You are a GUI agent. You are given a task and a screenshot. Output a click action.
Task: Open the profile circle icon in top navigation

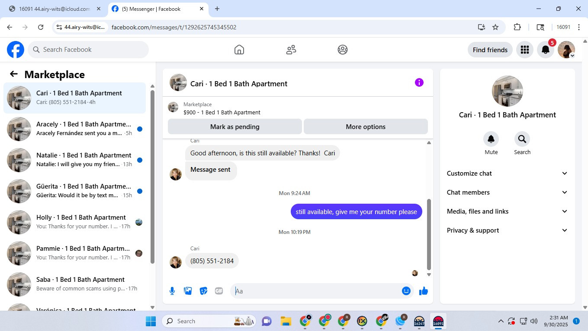coord(343,50)
